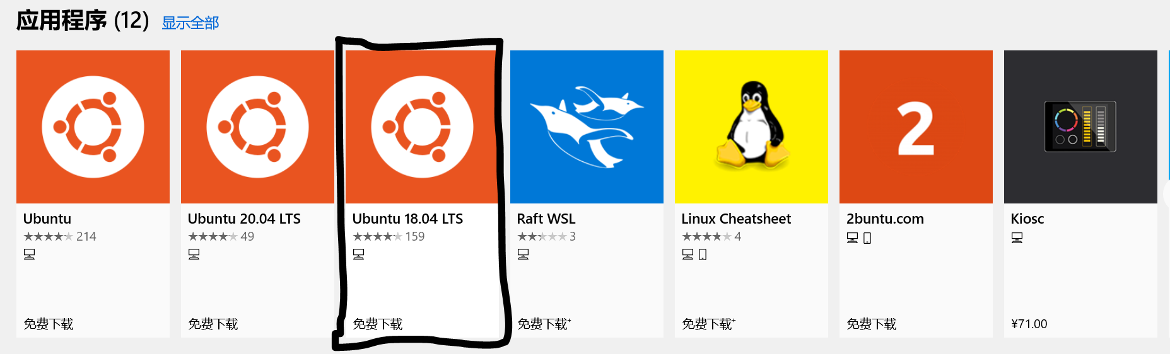Image resolution: width=1170 pixels, height=354 pixels.
Task: Open the Ubuntu 20.04 LTS logo tile
Action: (x=257, y=127)
